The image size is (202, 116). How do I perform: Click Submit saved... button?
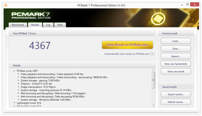click(x=176, y=102)
